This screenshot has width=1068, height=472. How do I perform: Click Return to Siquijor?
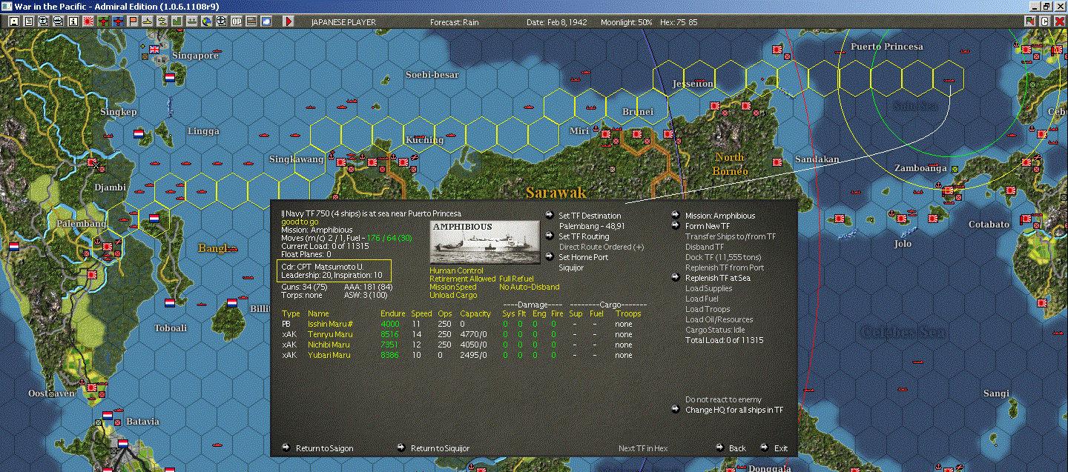440,448
